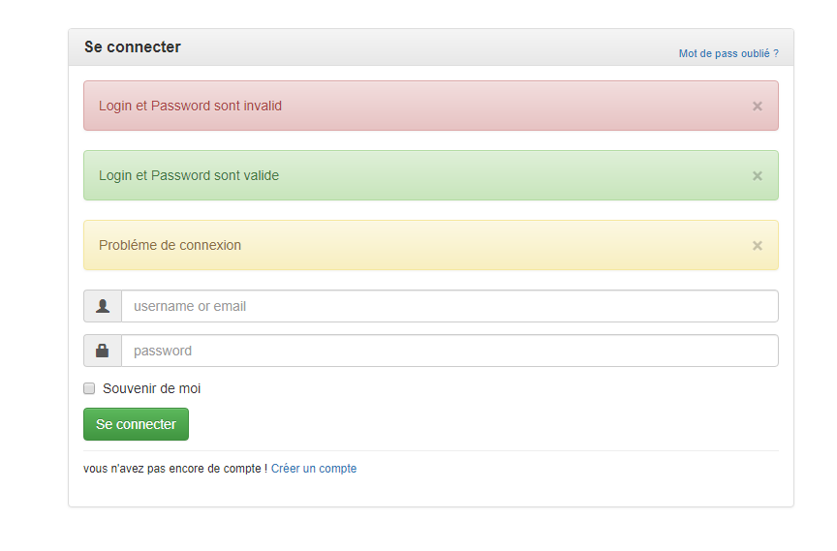Click the padlock icon beside password
The width and height of the screenshot is (837, 551).
pos(103,351)
